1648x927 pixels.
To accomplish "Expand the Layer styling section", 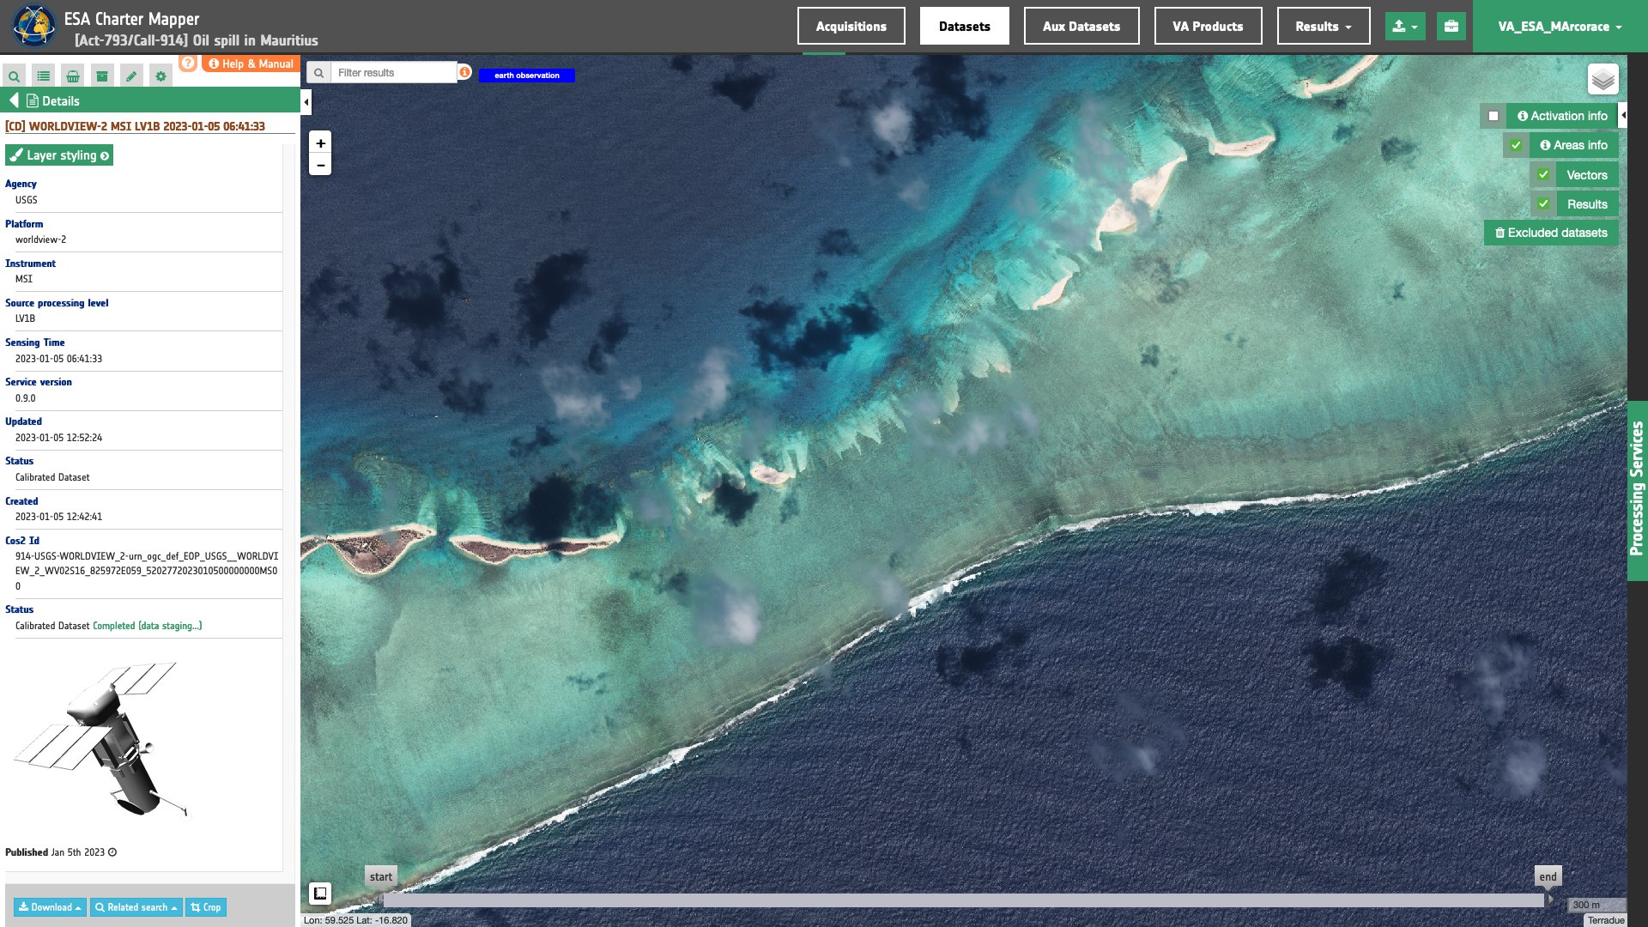I will (59, 155).
